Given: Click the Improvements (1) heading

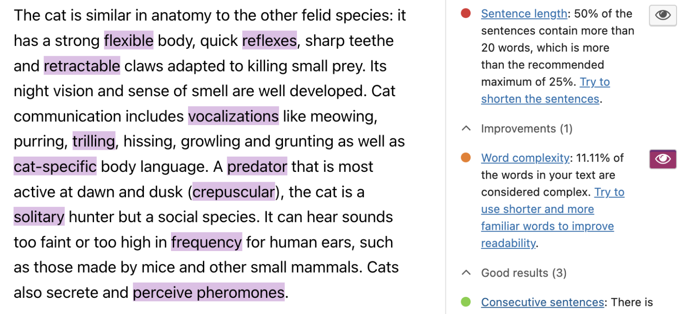Looking at the screenshot, I should [526, 129].
